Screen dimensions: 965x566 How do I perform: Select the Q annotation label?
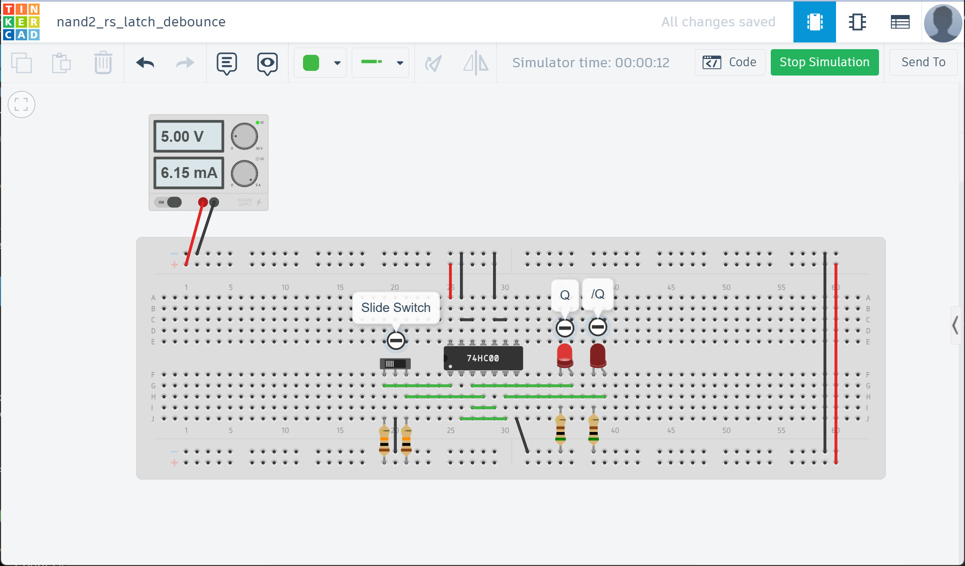(565, 295)
